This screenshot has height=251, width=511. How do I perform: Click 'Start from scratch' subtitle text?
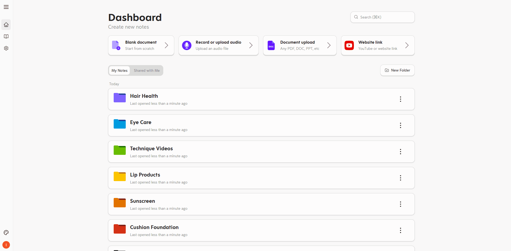140,48
